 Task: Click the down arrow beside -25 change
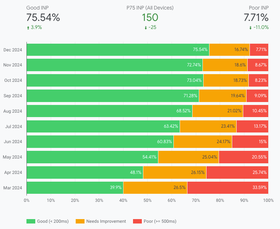click(146, 28)
